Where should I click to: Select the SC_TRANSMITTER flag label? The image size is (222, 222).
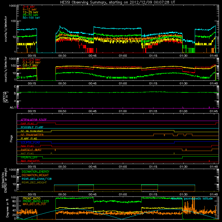(32, 135)
